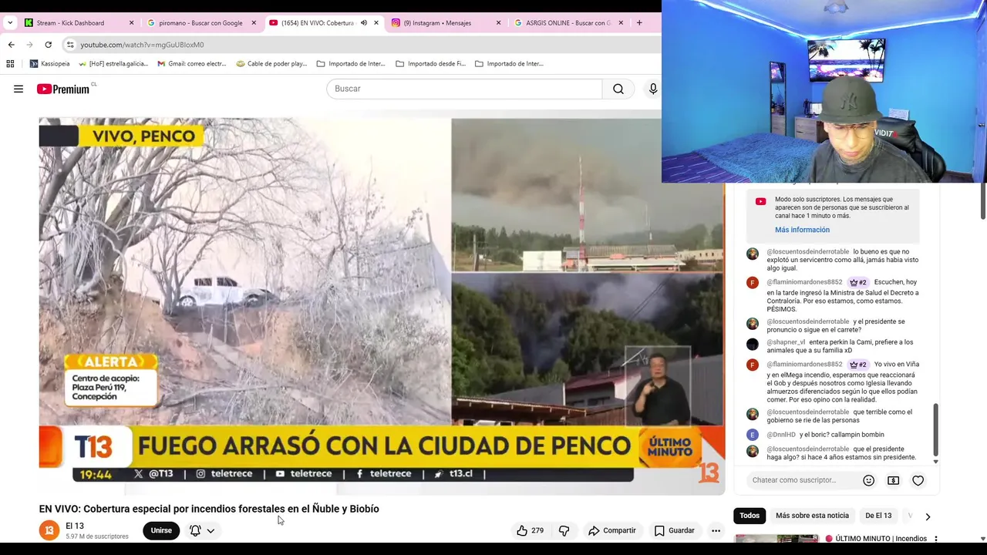This screenshot has width=987, height=555.
Task: Click the live video player
Action: [382, 306]
